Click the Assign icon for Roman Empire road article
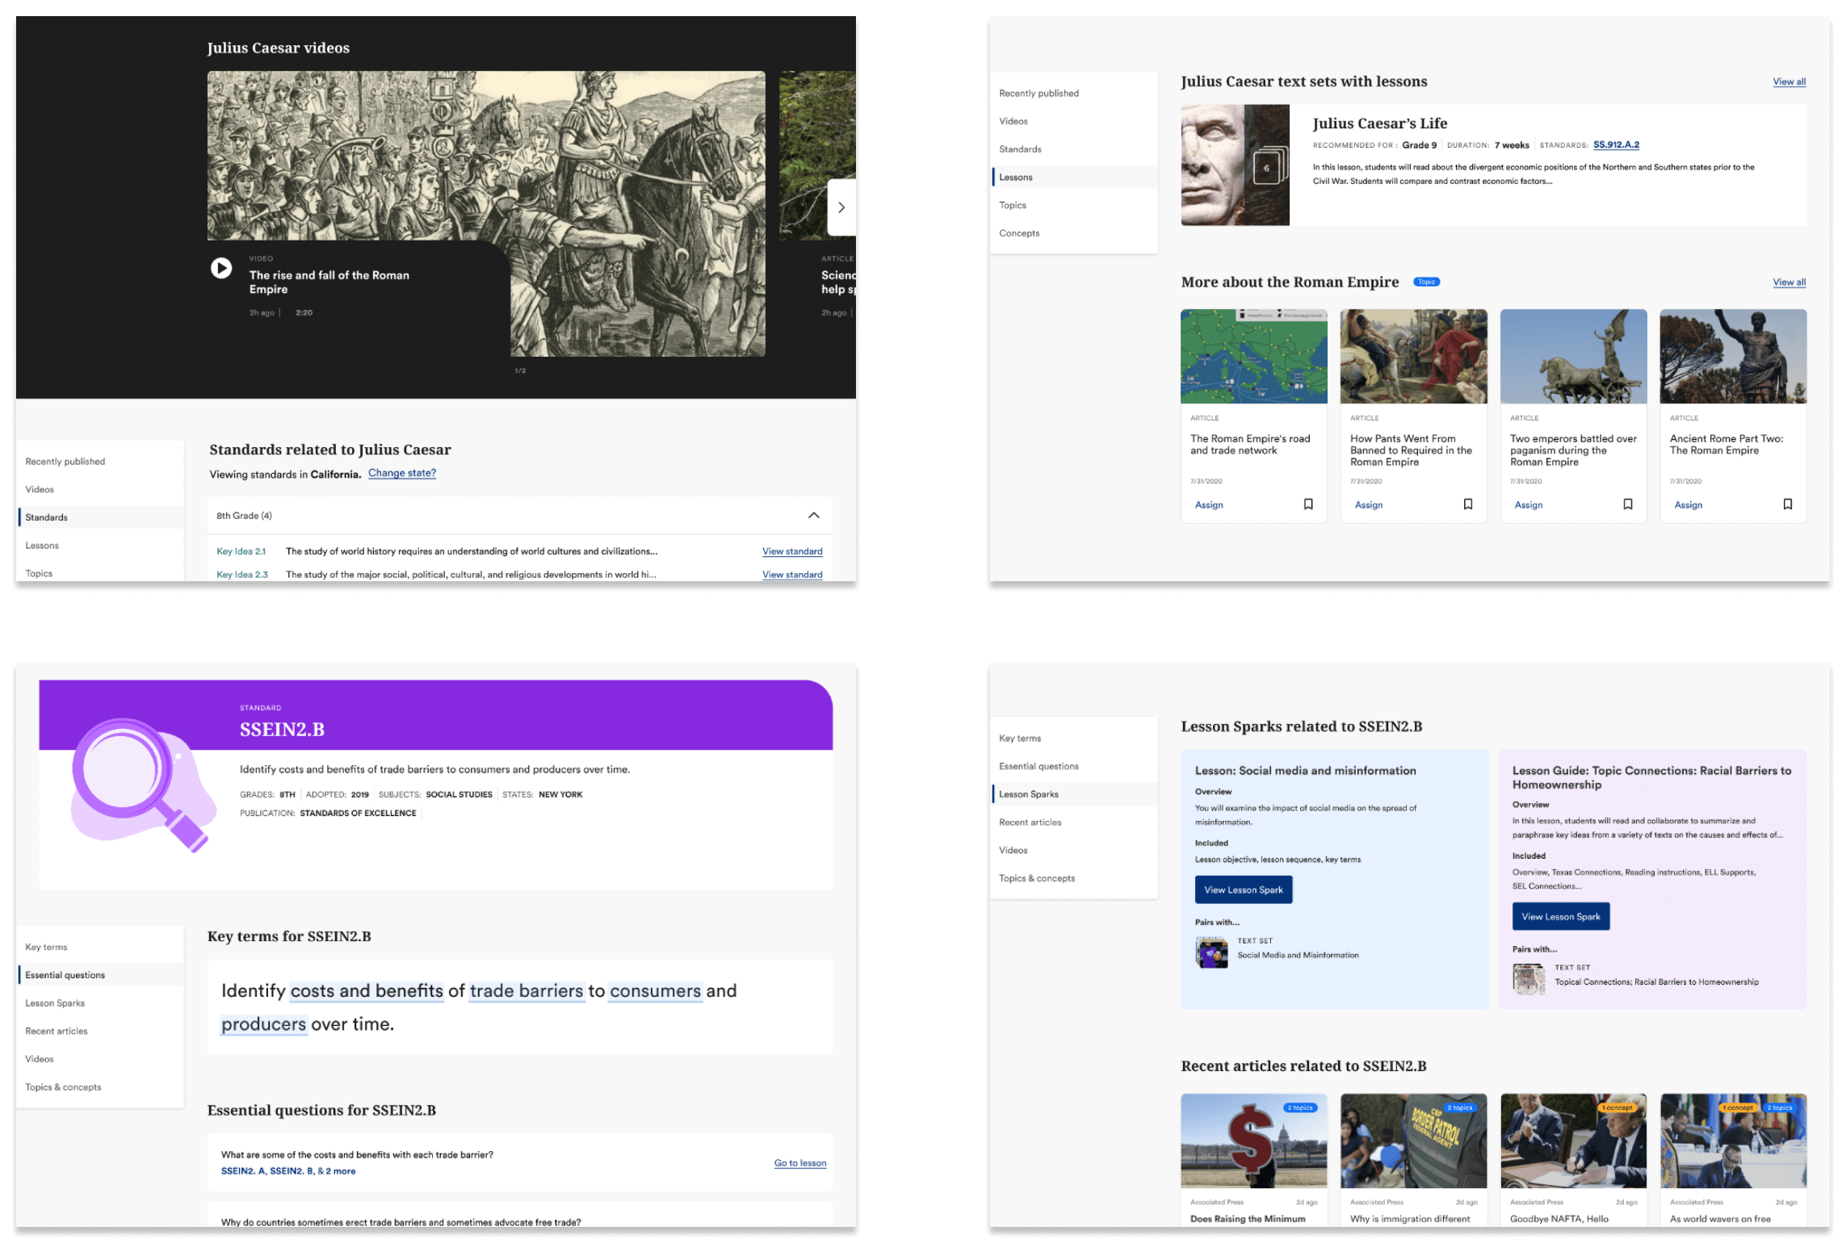This screenshot has height=1243, width=1846. (1207, 505)
